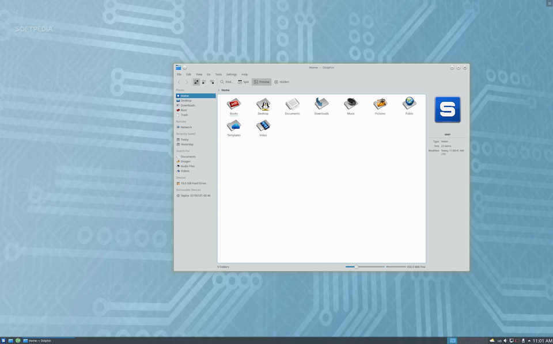Image resolution: width=553 pixels, height=344 pixels.
Task: Open the Settings menu
Action: click(x=232, y=74)
